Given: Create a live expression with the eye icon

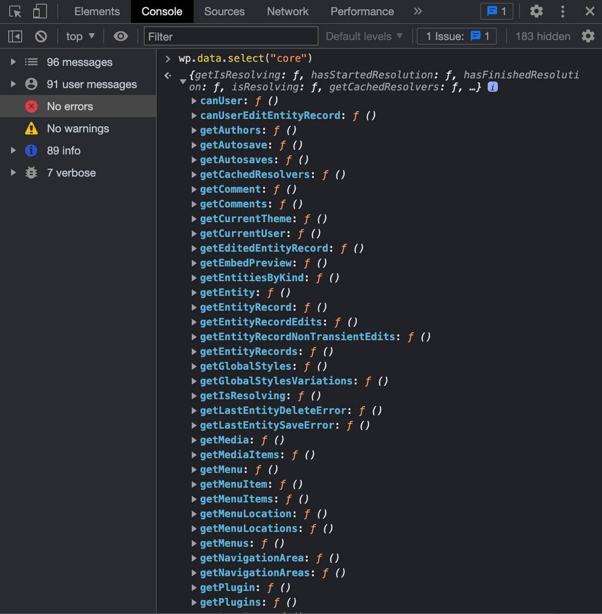Looking at the screenshot, I should [121, 36].
